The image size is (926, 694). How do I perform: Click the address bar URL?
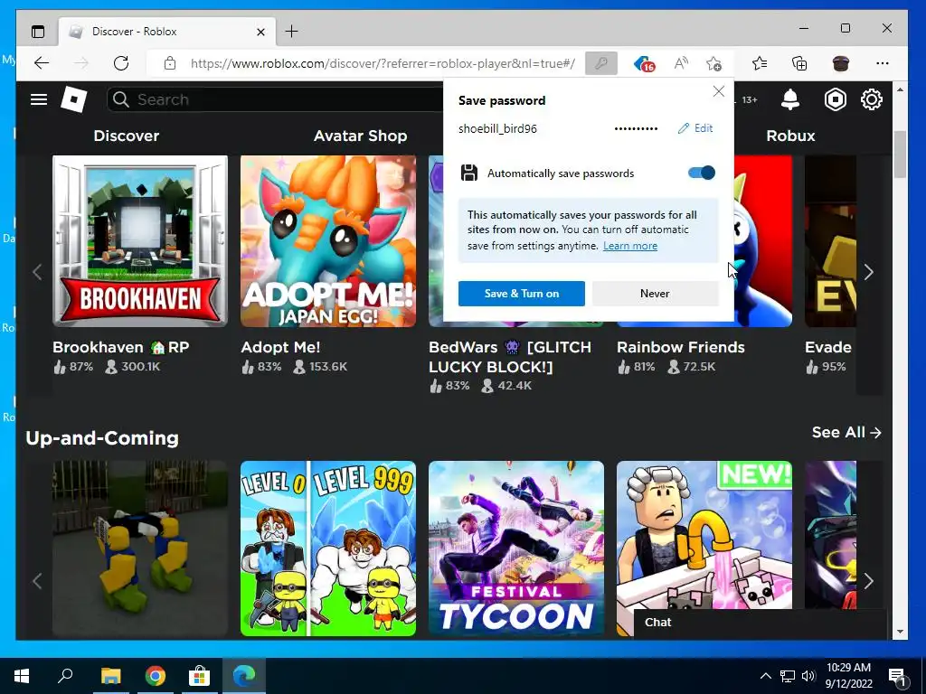[383, 63]
